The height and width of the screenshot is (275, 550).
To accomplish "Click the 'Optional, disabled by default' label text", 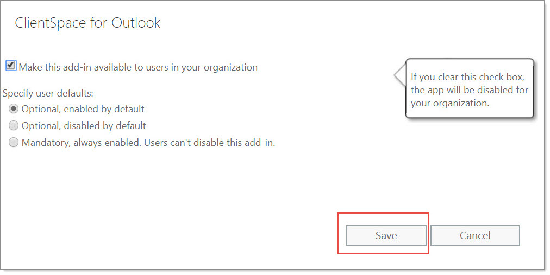I will [84, 126].
